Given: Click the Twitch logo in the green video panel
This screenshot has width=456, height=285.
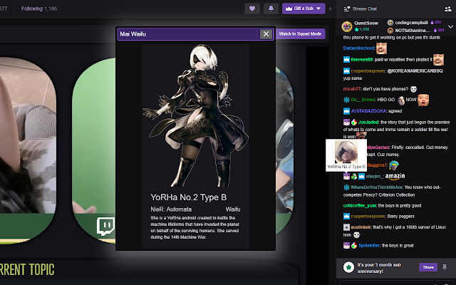Looking at the screenshot, I should tap(105, 227).
